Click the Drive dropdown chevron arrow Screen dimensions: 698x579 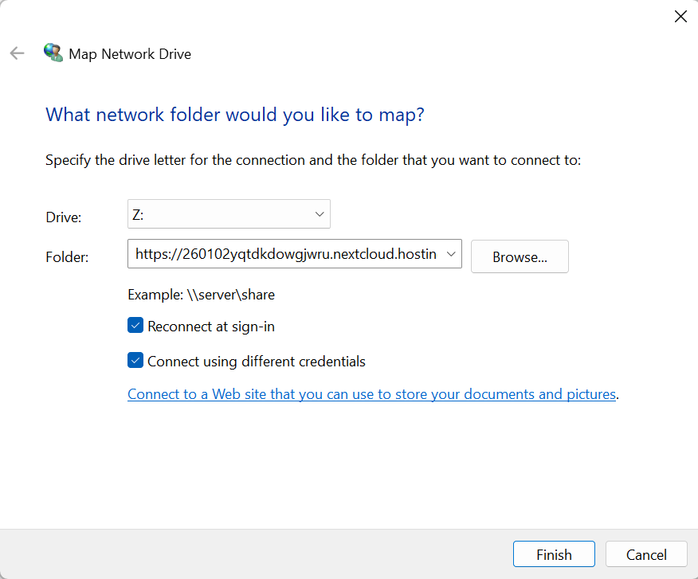(319, 213)
